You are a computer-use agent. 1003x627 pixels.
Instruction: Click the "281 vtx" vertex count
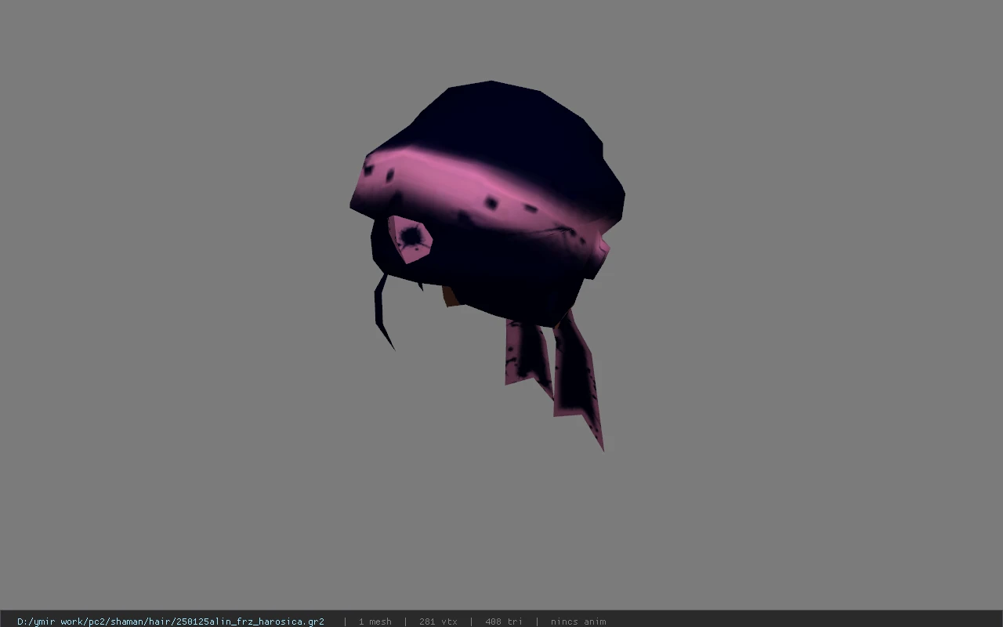438,622
